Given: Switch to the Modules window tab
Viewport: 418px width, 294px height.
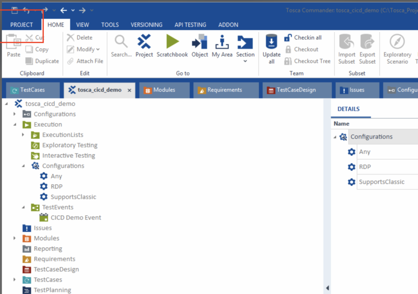Looking at the screenshot, I should click(x=164, y=90).
